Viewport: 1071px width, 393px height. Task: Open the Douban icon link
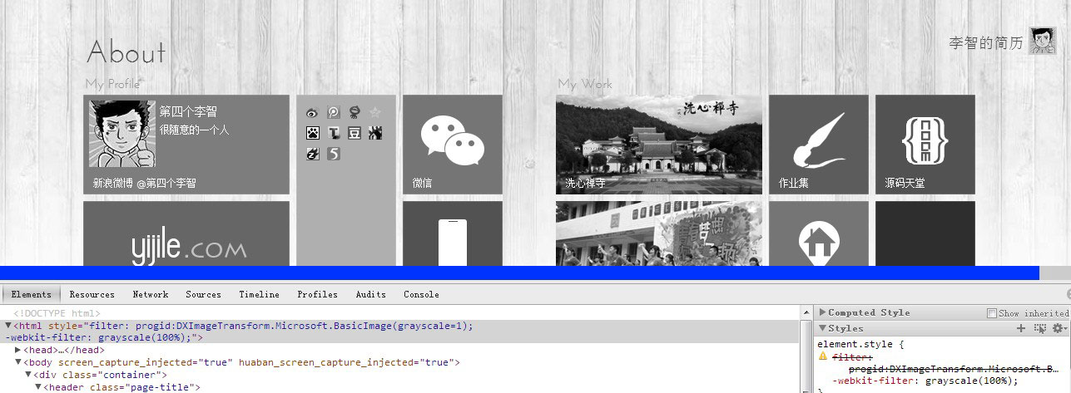pos(355,133)
